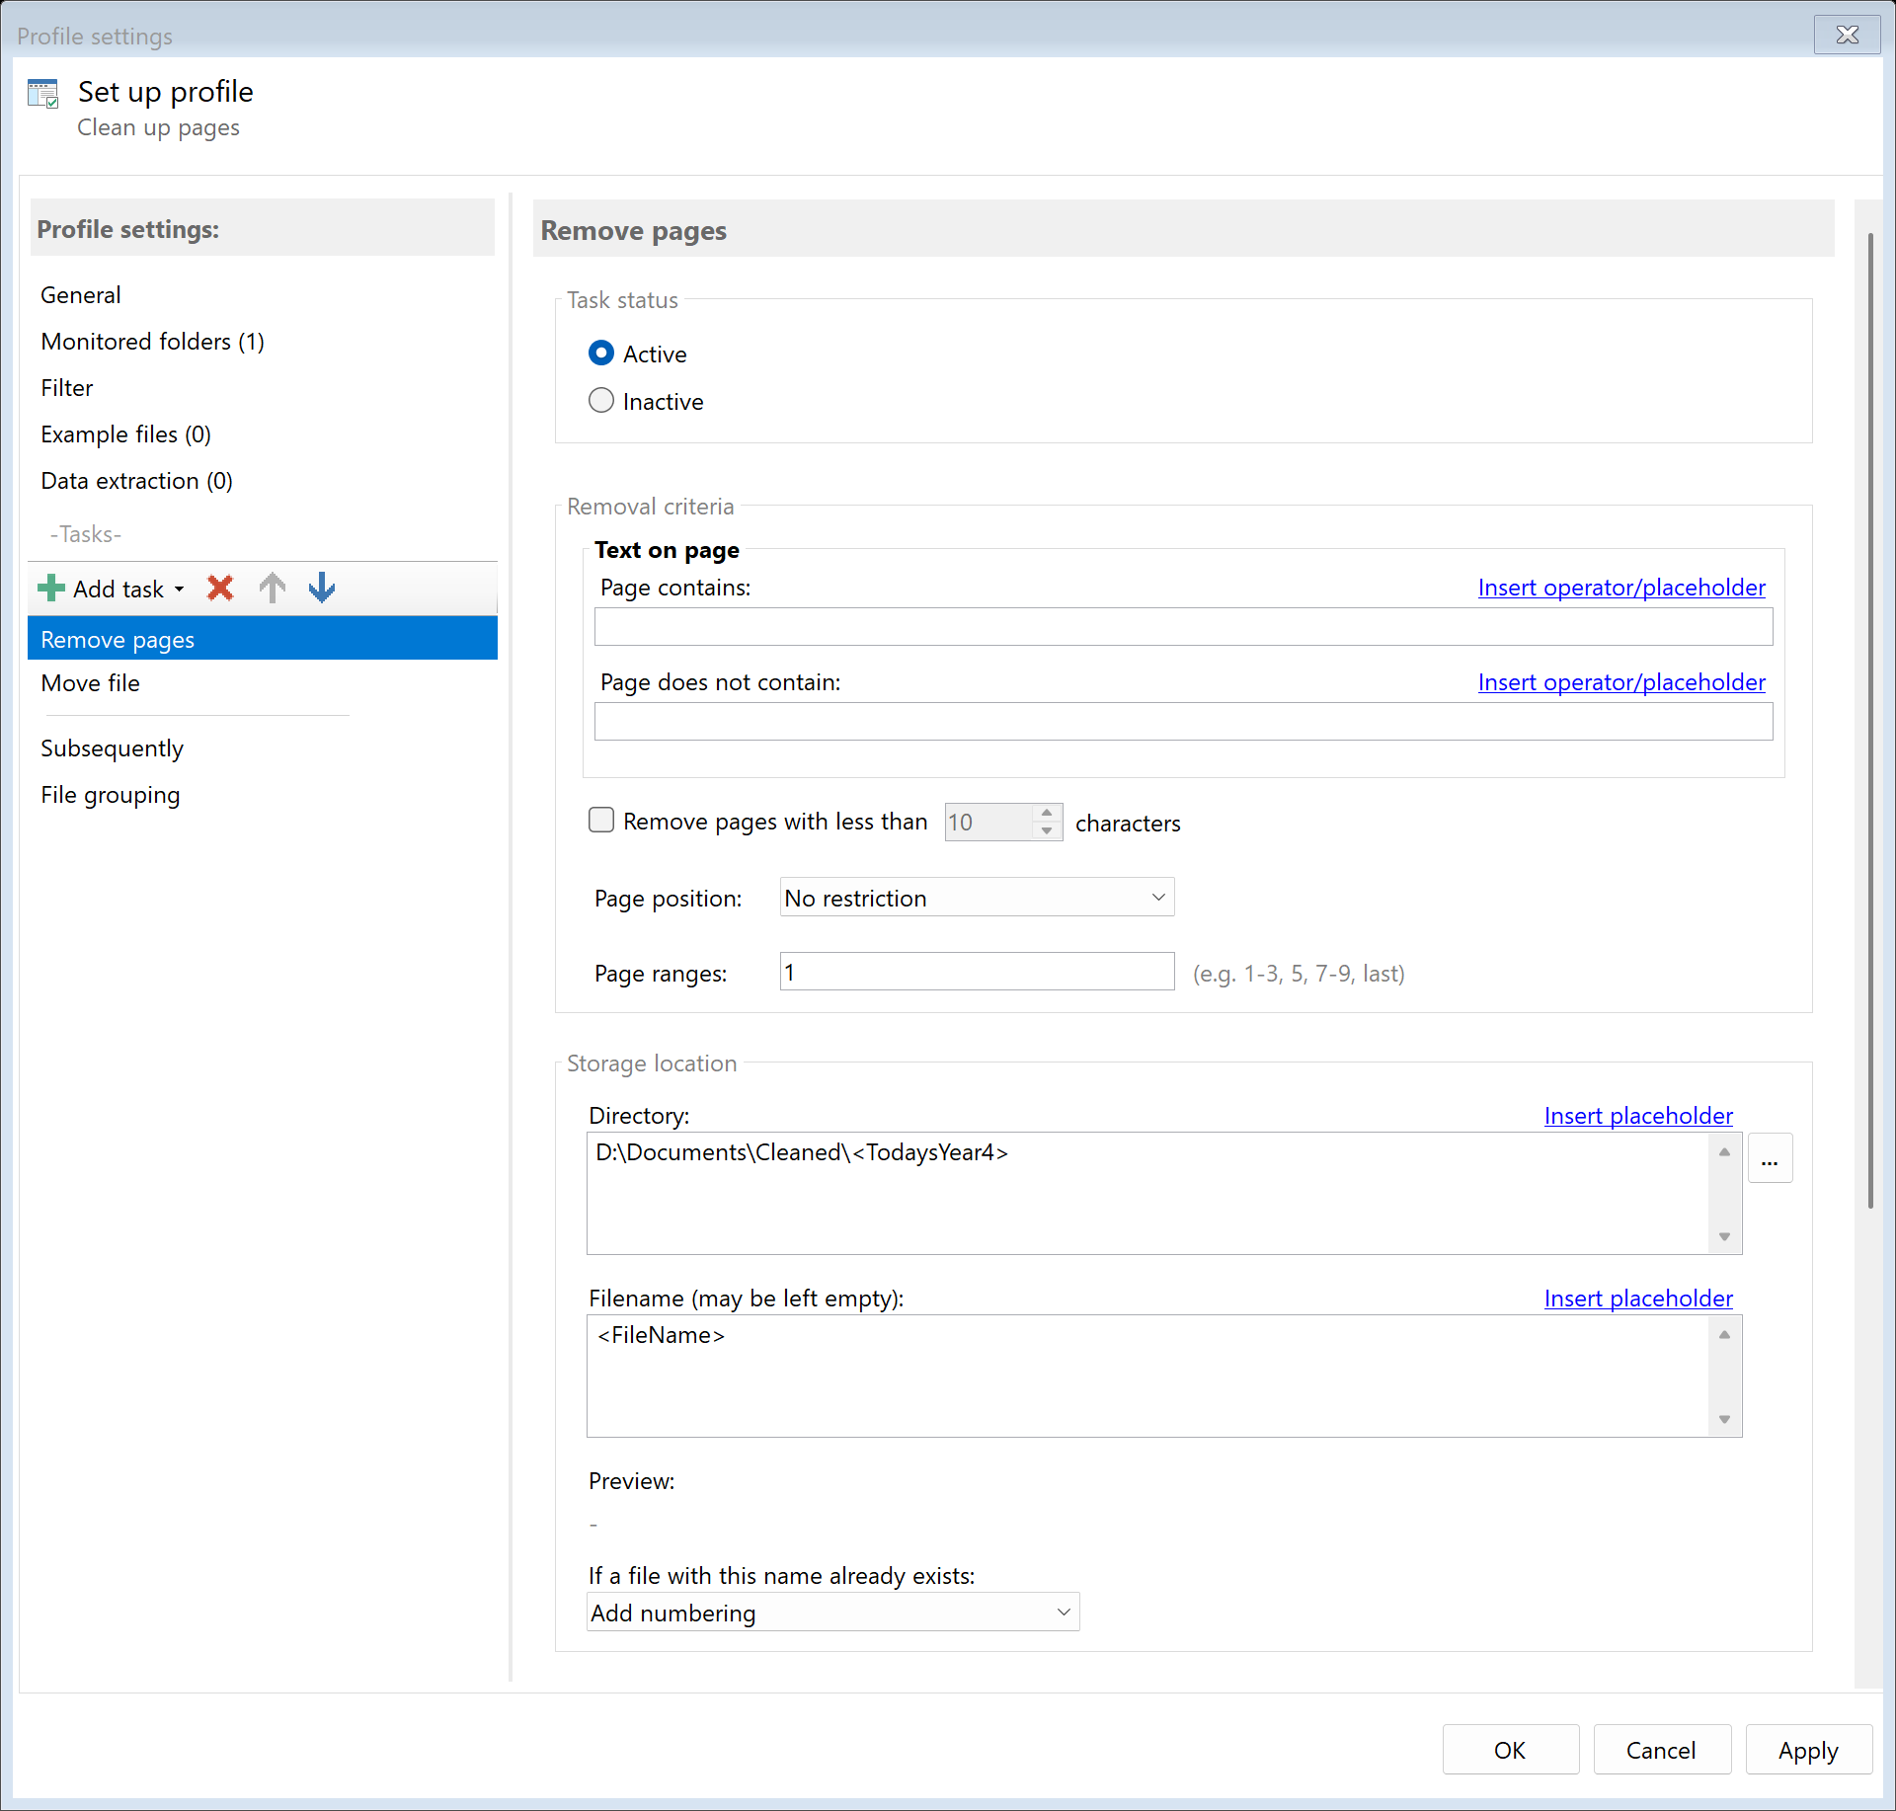
Task: Click the Set up profile header icon
Action: [x=43, y=94]
